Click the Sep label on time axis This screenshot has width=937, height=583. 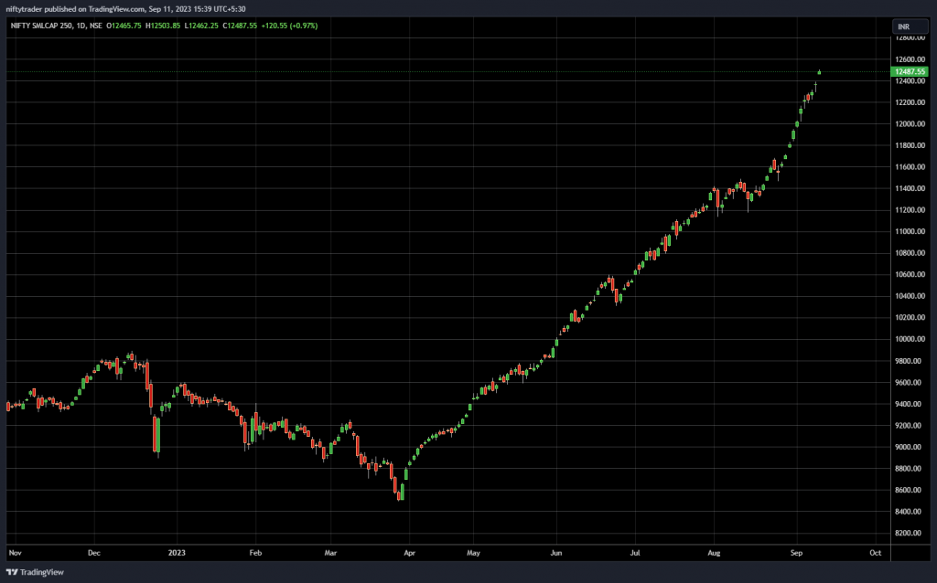(796, 553)
